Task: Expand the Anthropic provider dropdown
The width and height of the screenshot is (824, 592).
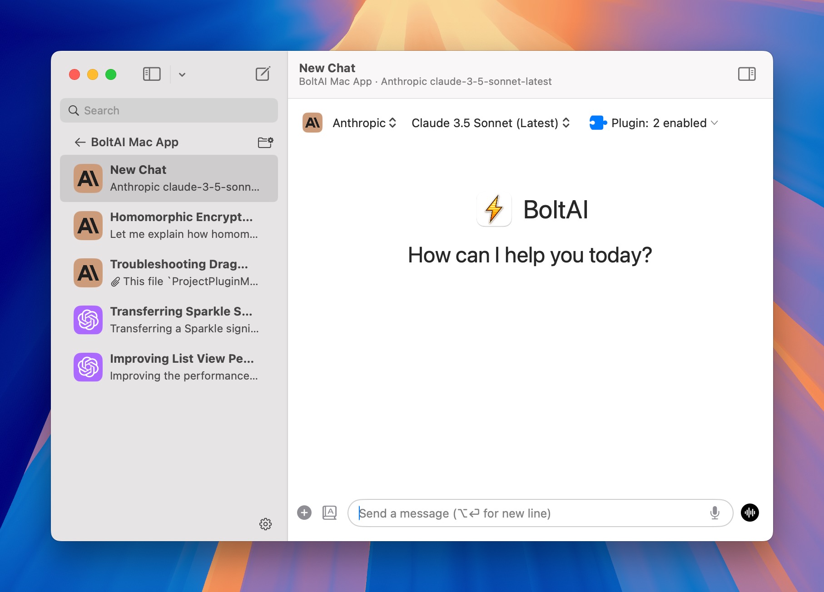Action: 364,123
